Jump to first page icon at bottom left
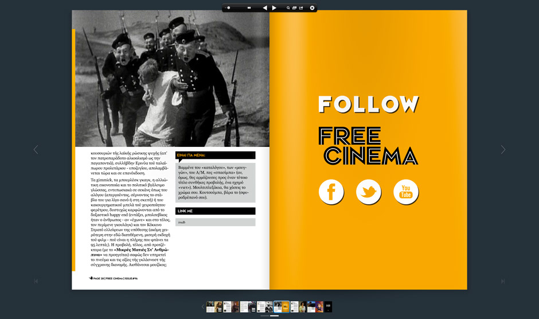 point(36,281)
